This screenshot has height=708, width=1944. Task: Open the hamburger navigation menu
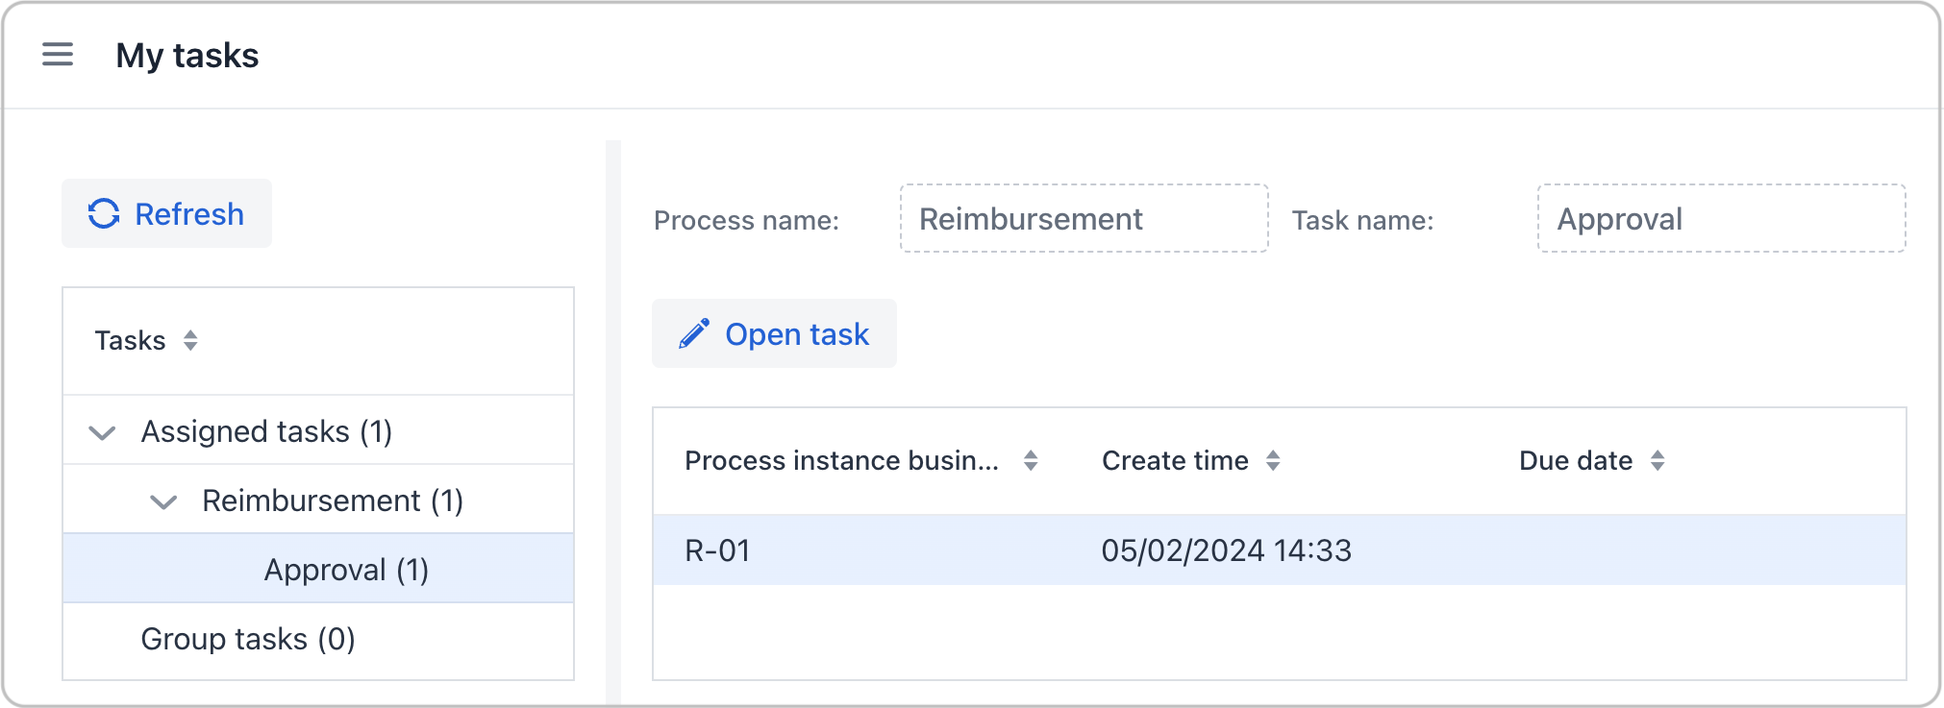coord(58,55)
